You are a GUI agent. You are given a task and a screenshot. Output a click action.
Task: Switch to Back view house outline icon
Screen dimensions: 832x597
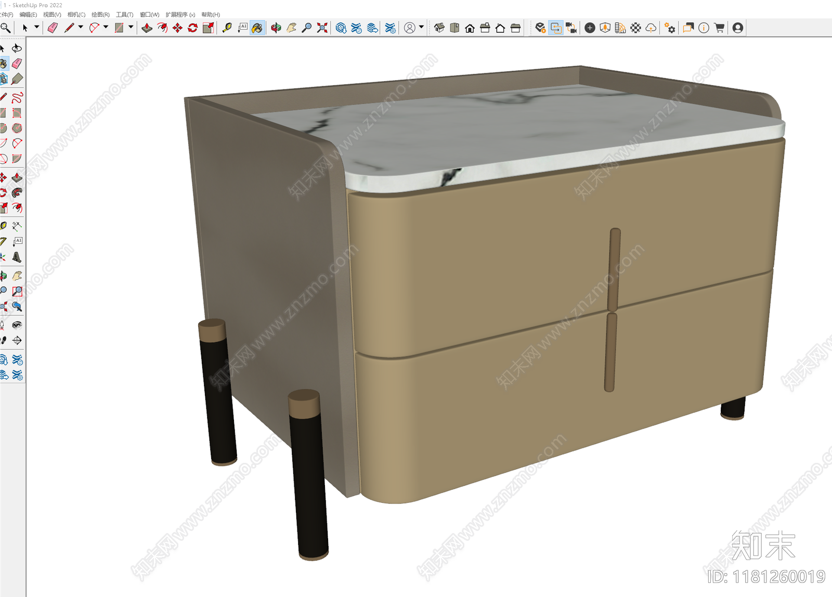click(x=500, y=28)
